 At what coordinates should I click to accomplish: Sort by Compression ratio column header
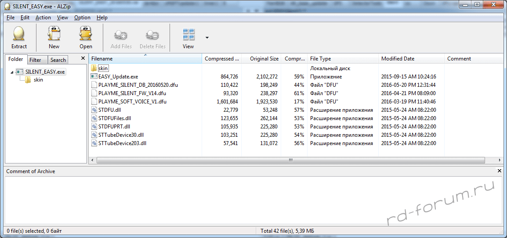[x=294, y=59]
